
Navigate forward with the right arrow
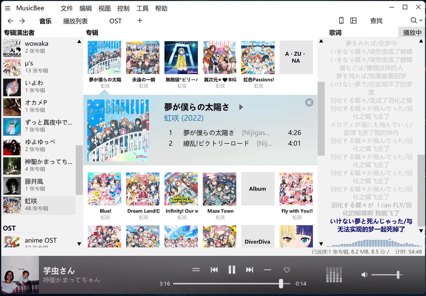click(x=22, y=21)
